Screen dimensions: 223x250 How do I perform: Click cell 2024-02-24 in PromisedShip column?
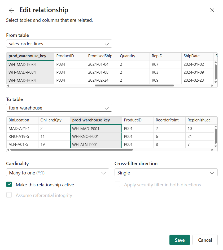102,80
